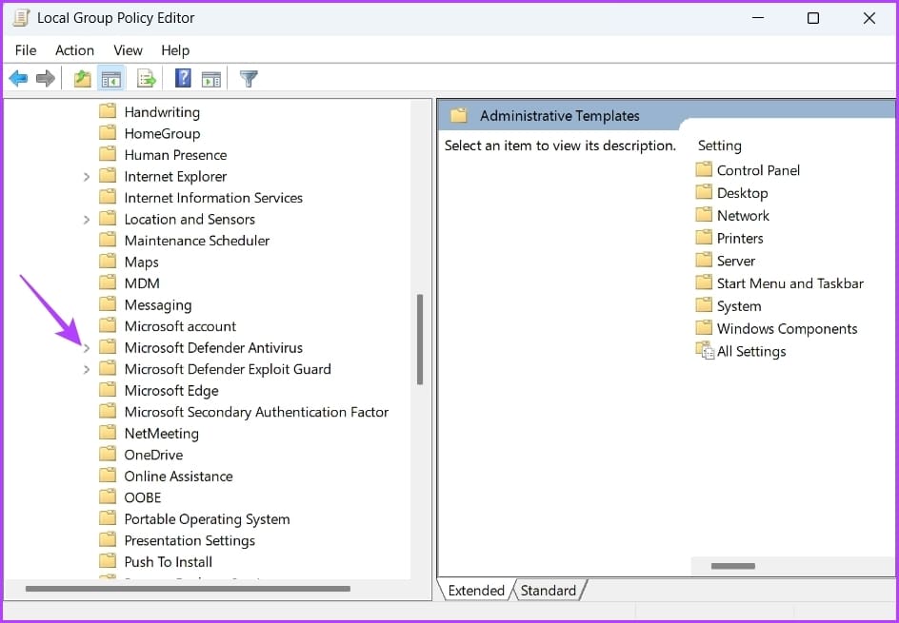Click the Up One Level folder icon
Image resolution: width=899 pixels, height=623 pixels.
(x=83, y=78)
